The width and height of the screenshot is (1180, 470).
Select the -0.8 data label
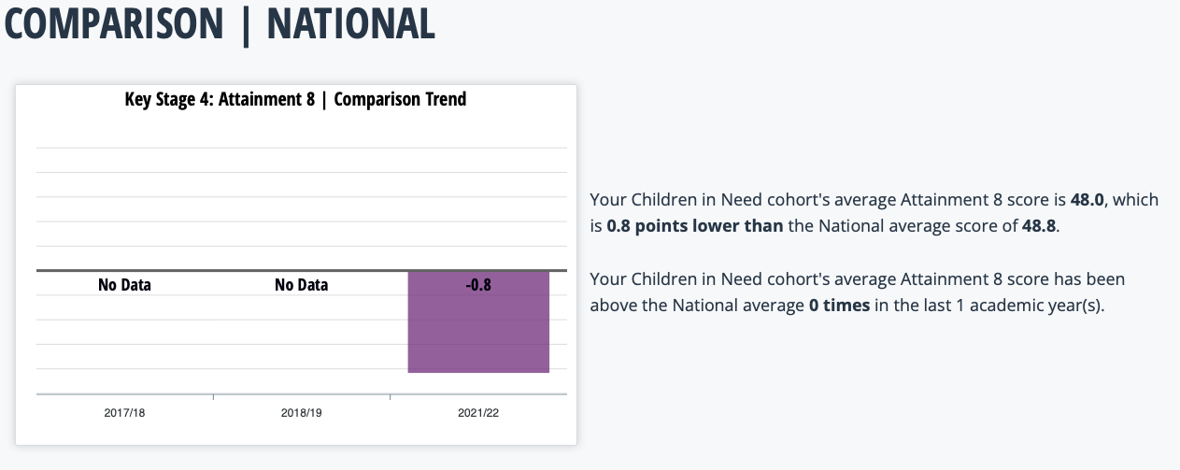tap(478, 285)
